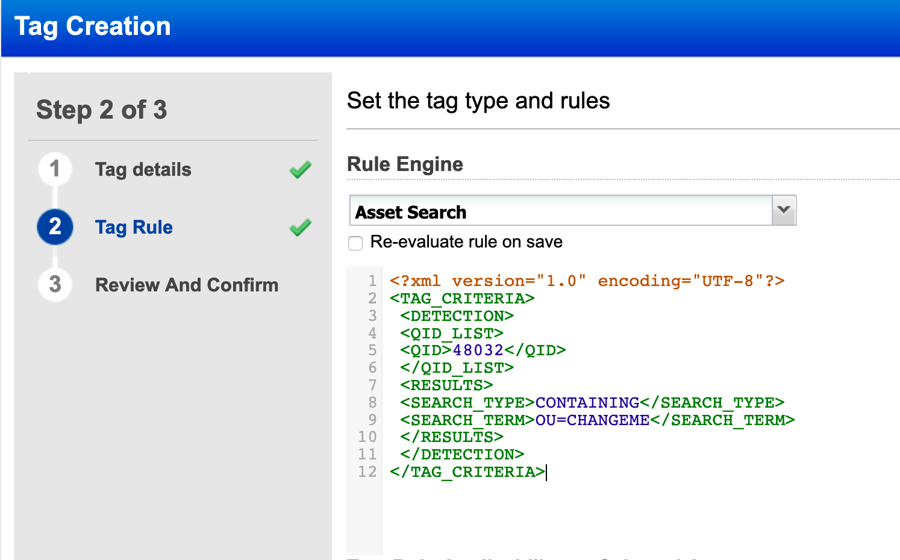900x560 pixels.
Task: Click line number 8 in the editor gutter
Action: coord(372,402)
